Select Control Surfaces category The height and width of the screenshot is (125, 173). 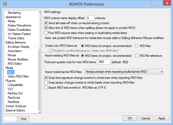(16, 106)
